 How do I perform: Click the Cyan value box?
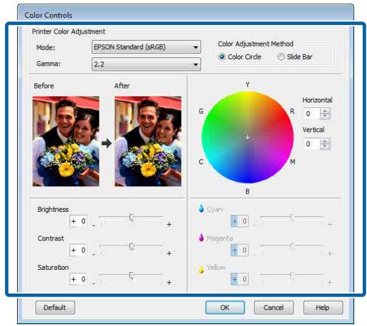(x=239, y=221)
